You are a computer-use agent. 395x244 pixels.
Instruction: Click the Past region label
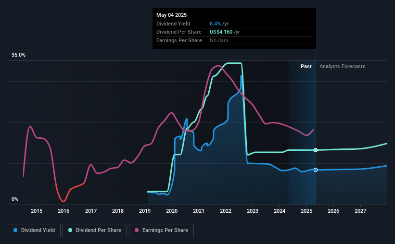click(306, 66)
